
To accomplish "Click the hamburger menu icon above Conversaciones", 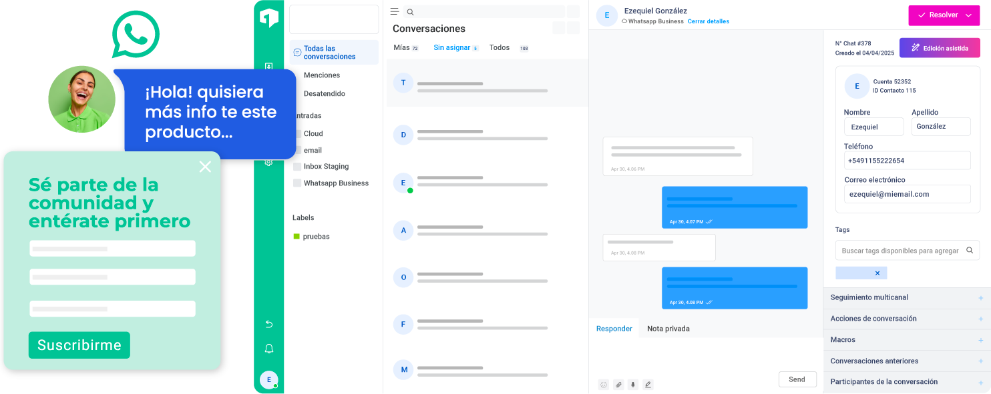I will click(x=395, y=12).
